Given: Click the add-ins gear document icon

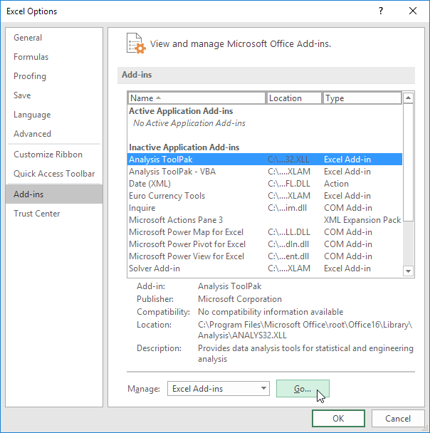Looking at the screenshot, I should [x=136, y=43].
